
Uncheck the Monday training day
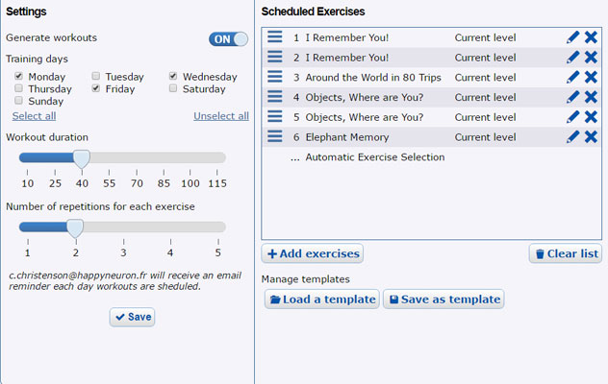point(19,76)
